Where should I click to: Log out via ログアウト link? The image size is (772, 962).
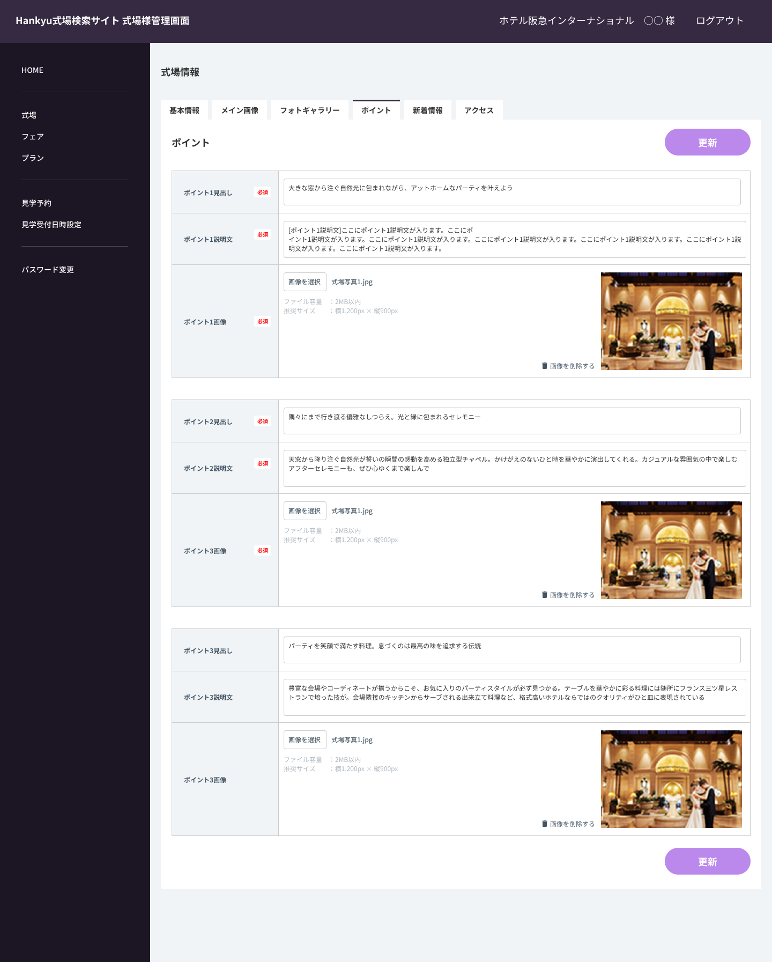[x=719, y=21]
